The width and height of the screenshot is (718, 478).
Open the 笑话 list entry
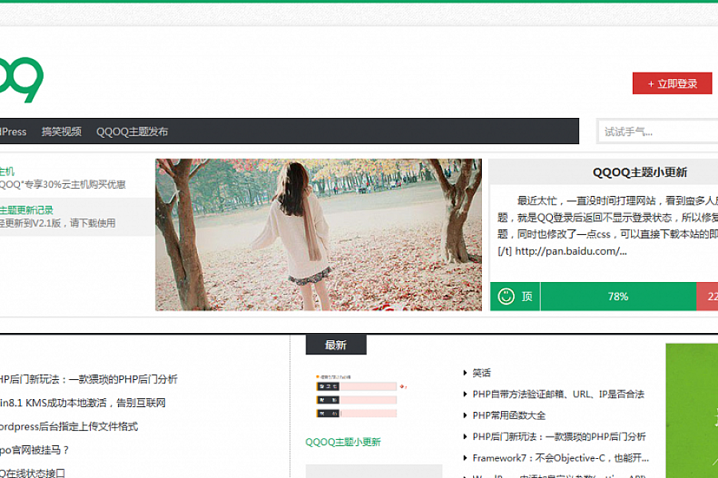[x=481, y=373]
